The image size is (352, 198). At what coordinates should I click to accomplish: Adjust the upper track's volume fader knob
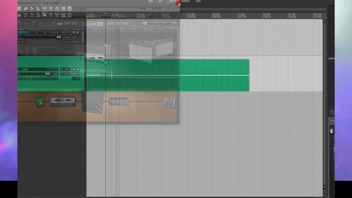[x=59, y=37]
